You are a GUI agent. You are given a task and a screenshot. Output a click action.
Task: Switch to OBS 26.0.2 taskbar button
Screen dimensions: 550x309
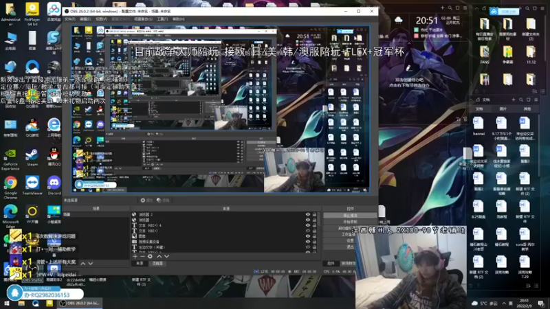80,304
